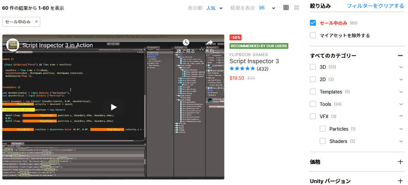Expand the Tools category chevron

(x=401, y=104)
